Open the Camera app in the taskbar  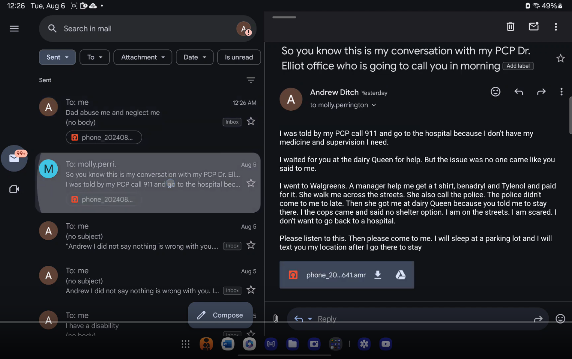[x=314, y=344]
